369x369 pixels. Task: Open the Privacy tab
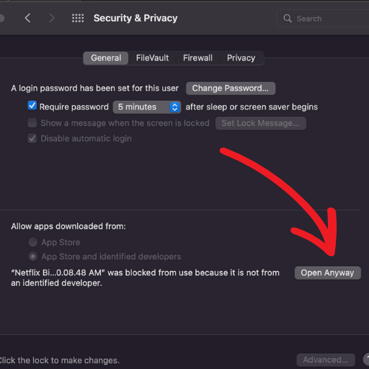[x=241, y=58]
